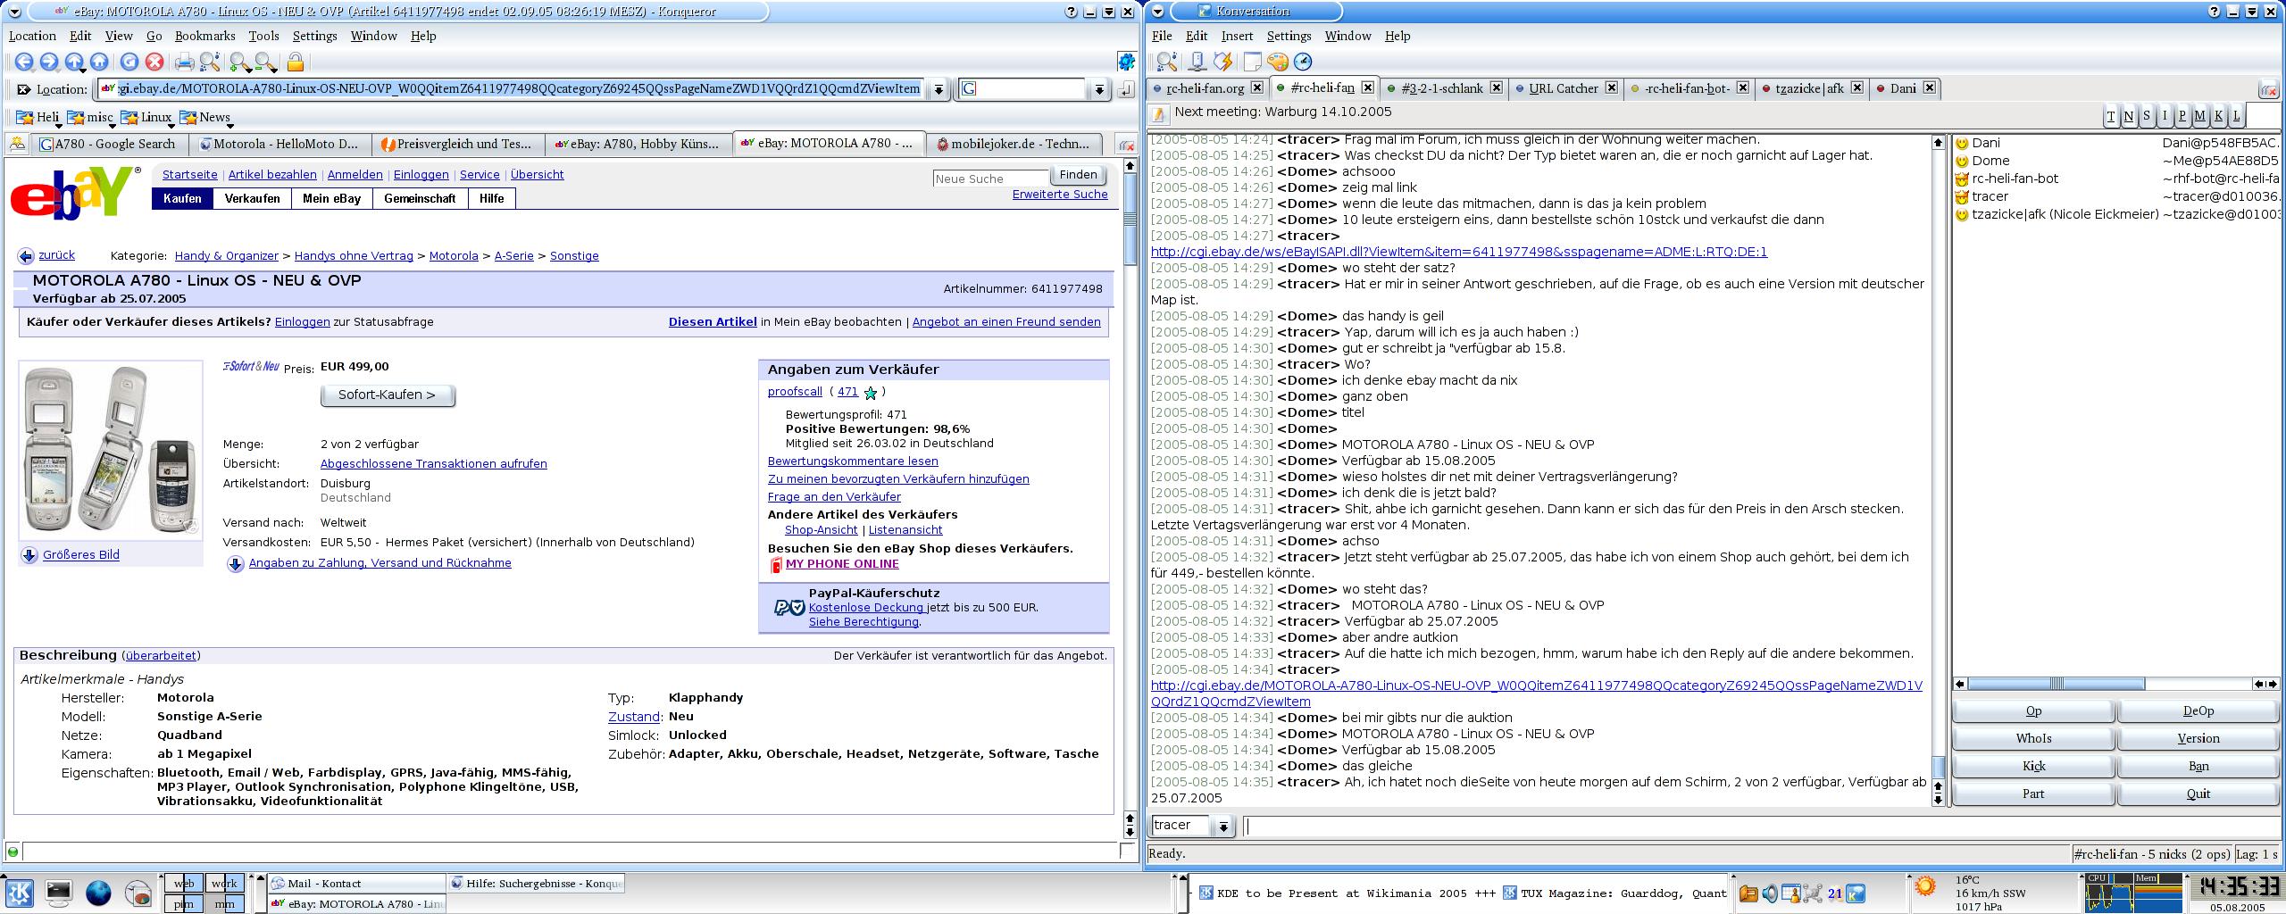Click Konqueror's forward navigation arrow

pyautogui.click(x=49, y=62)
